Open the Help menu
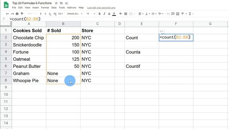 coord(81,8)
